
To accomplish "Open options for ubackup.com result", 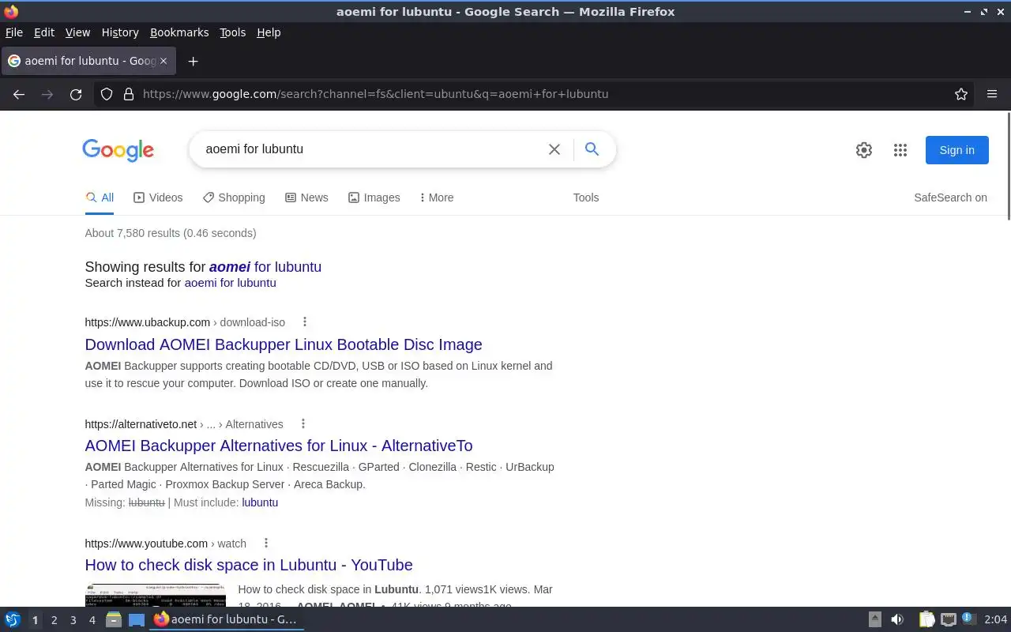I will click(304, 322).
